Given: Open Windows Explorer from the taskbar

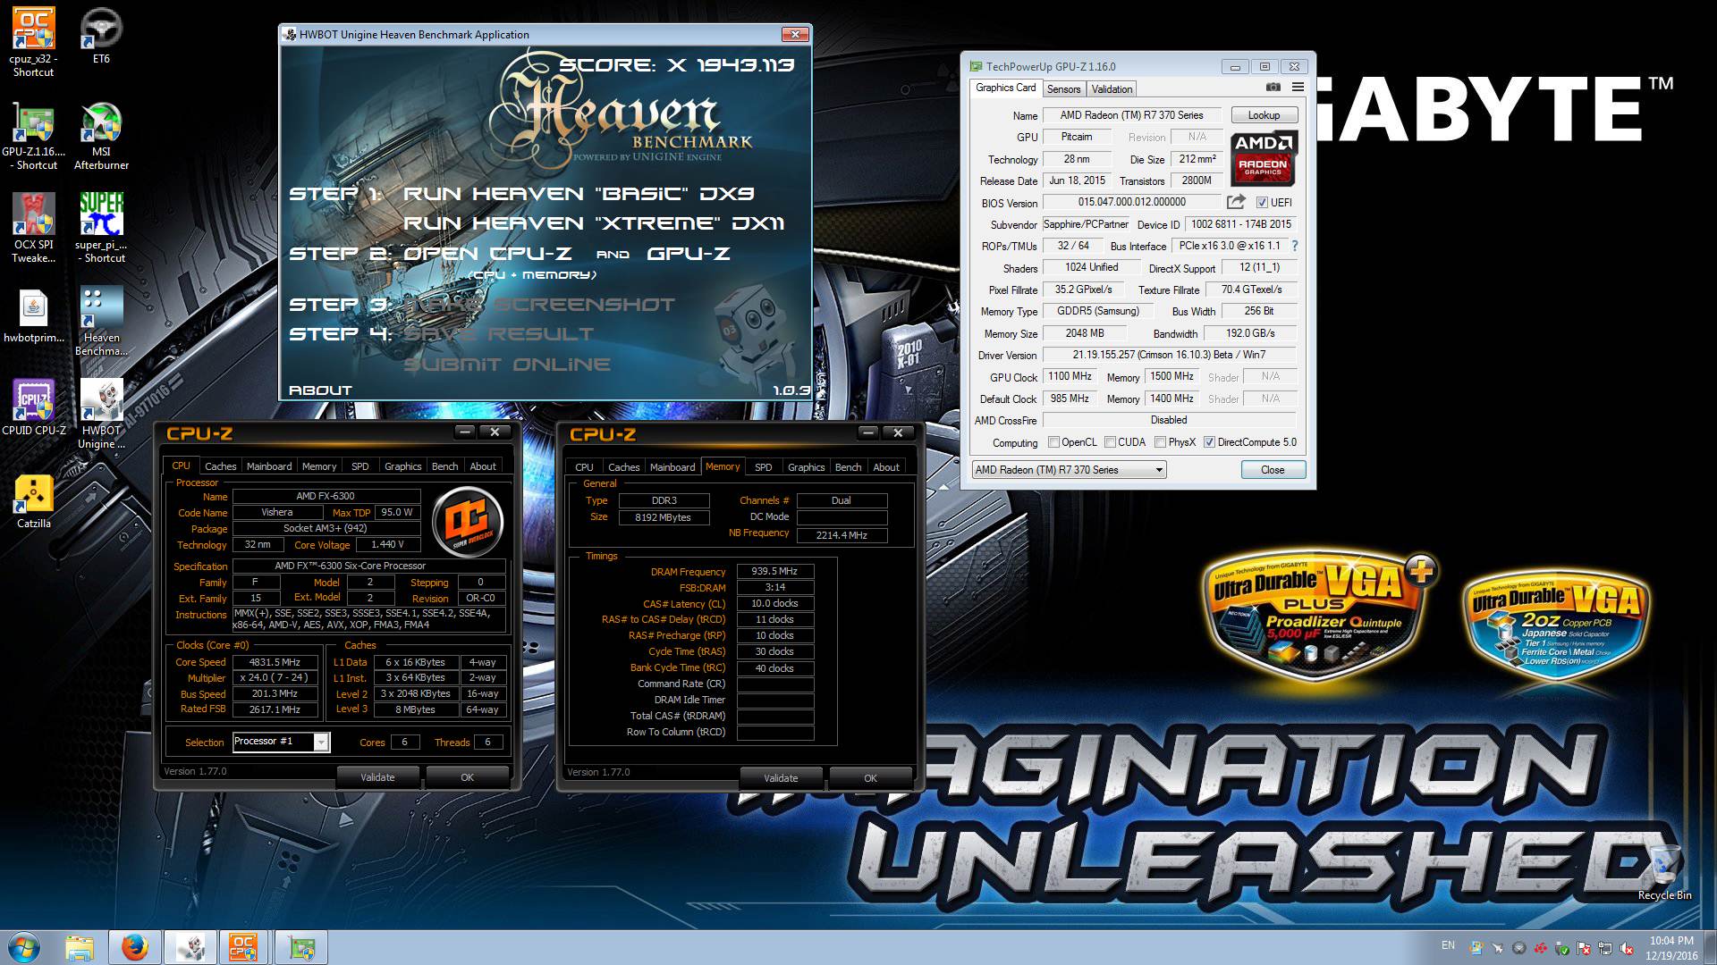Looking at the screenshot, I should click(x=80, y=947).
